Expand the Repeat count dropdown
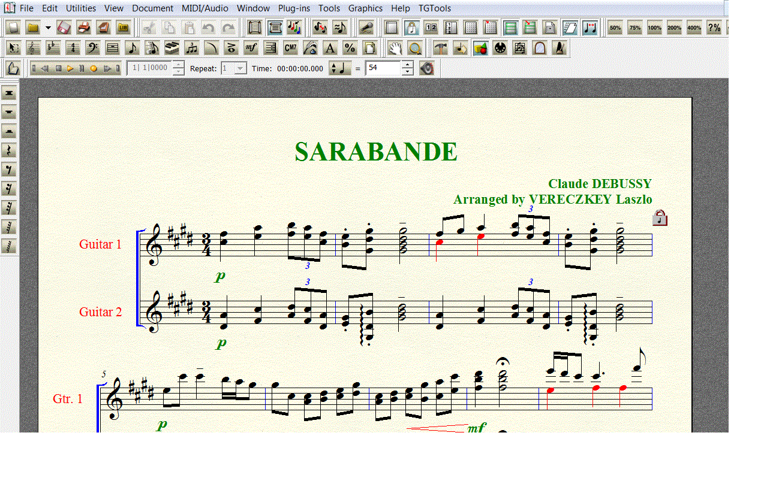The image size is (764, 487). [240, 68]
